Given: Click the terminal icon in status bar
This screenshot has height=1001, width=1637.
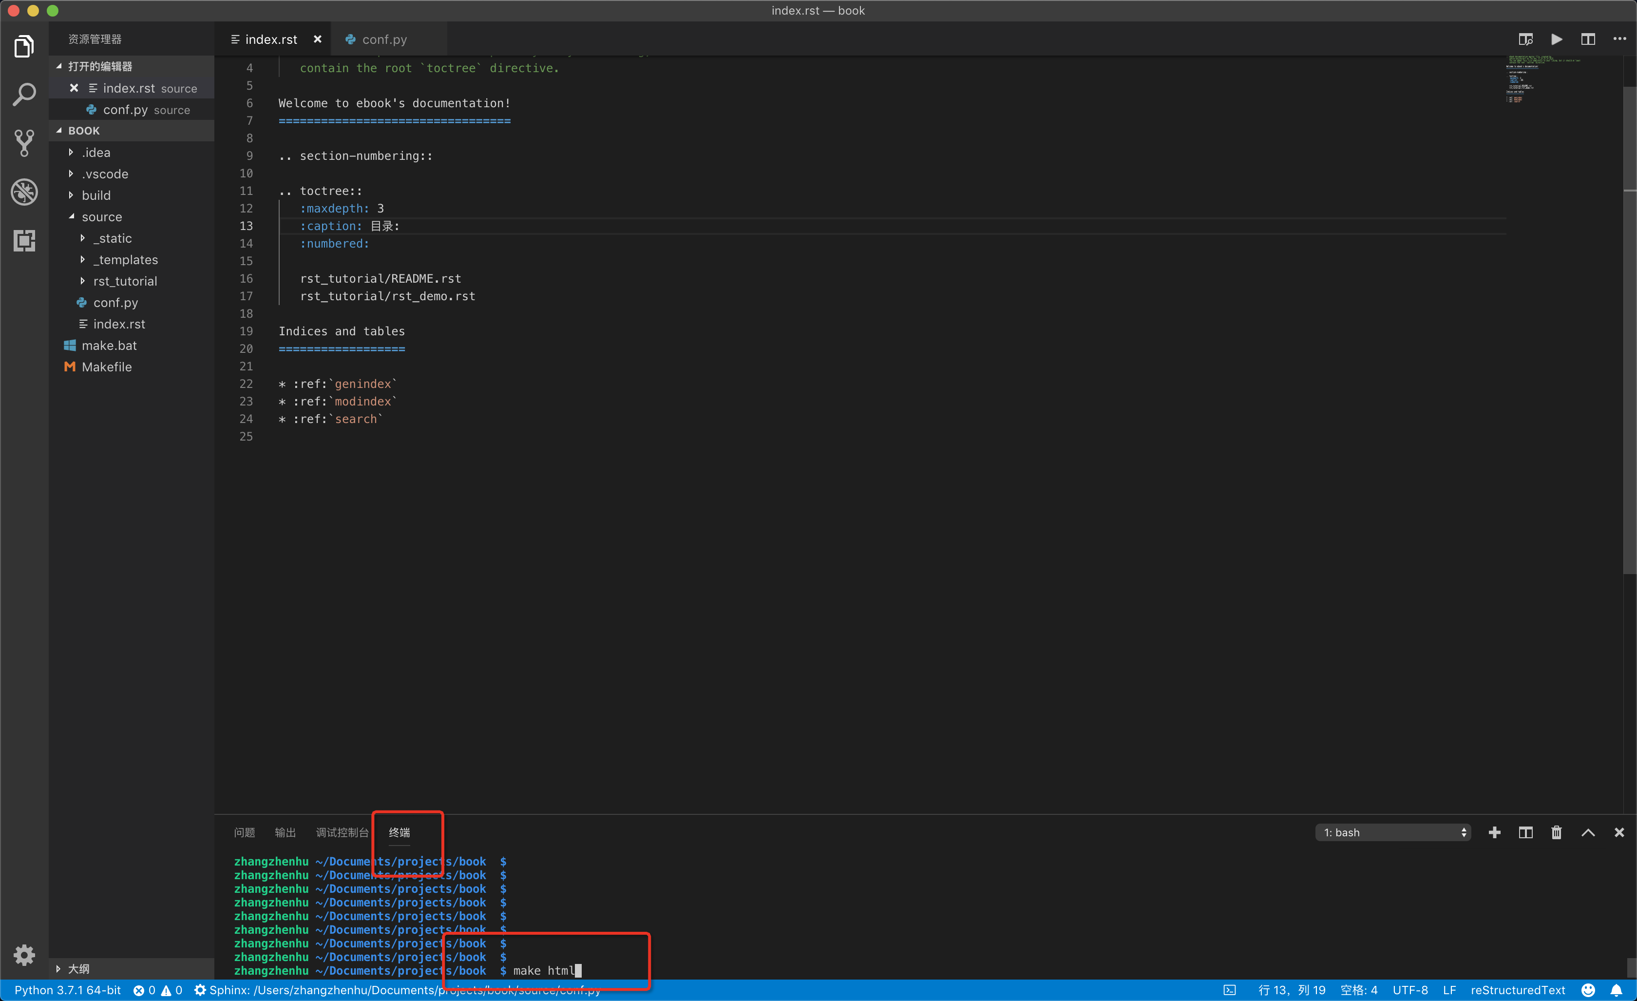Looking at the screenshot, I should pos(1230,990).
